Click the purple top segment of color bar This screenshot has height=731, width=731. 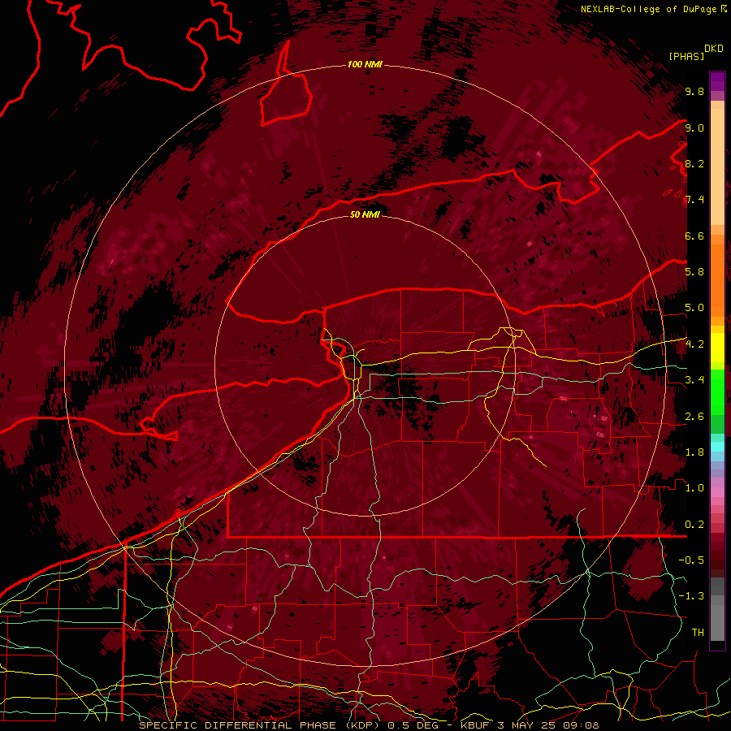(717, 81)
